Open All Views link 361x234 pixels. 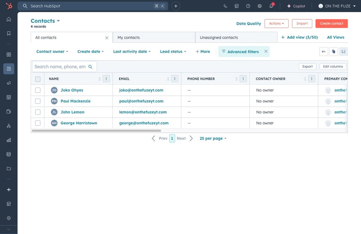(335, 37)
